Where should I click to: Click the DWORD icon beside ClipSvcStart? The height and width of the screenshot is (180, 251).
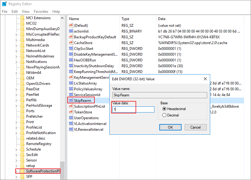pos(71,48)
